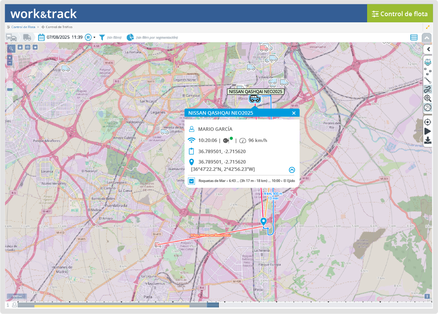Collapse the top toolbar with up chevron
Image resolution: width=438 pixels, height=314 pixels.
(x=426, y=38)
